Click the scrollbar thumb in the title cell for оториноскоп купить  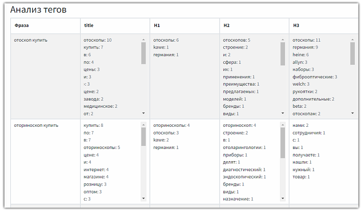point(143,137)
